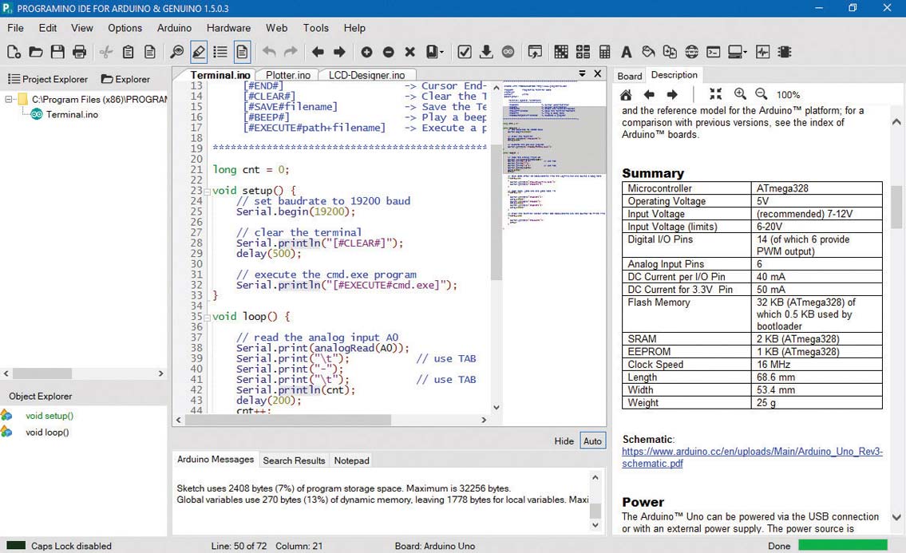Upload the sketch with the download-arrow icon
This screenshot has height=553, width=906.
486,52
